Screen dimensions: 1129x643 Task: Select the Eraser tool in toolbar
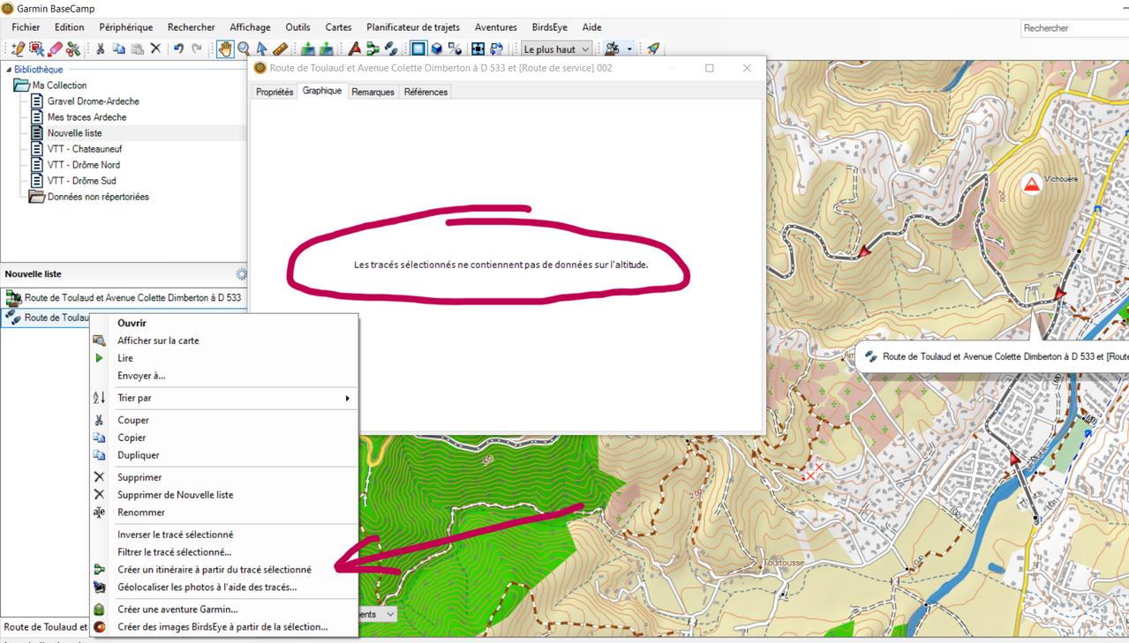(55, 49)
